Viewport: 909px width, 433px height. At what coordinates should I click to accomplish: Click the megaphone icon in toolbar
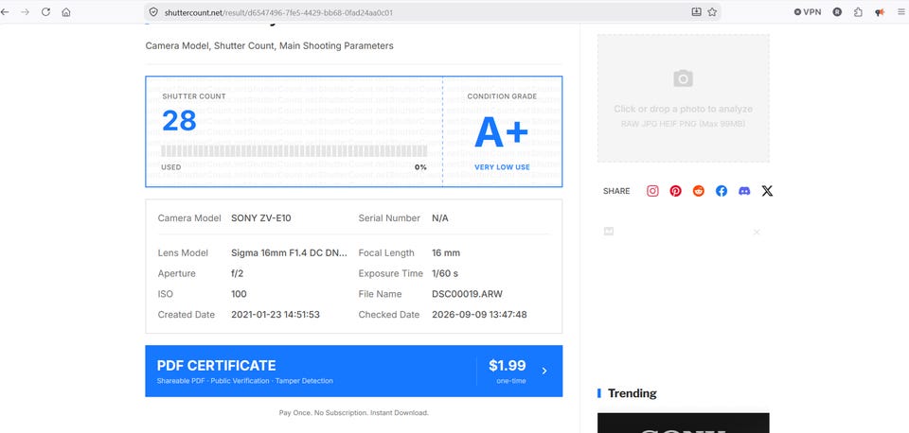click(x=880, y=11)
